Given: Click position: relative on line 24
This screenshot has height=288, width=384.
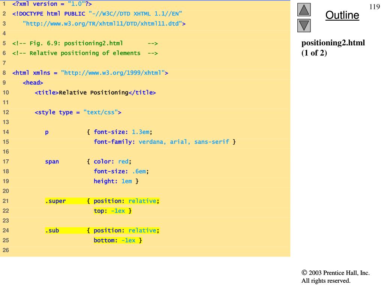Looking at the screenshot, I should pyautogui.click(x=126, y=231).
